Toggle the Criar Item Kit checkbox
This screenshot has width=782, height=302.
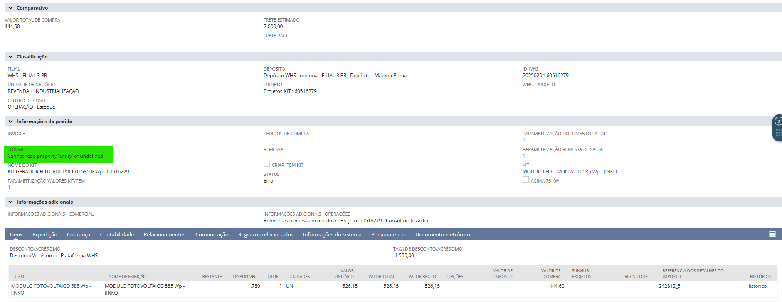coord(266,164)
